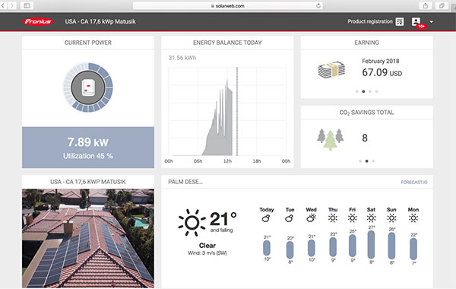Select first pagination dot in Earning card
The height and width of the screenshot is (289, 456).
(357, 91)
